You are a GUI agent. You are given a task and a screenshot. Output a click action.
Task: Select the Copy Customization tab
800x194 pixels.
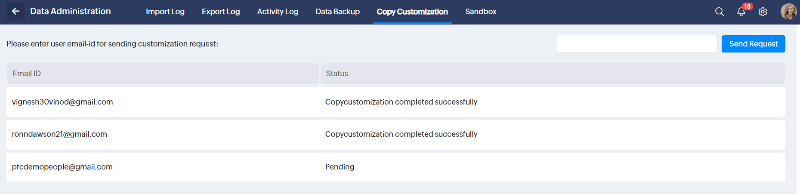(x=412, y=12)
